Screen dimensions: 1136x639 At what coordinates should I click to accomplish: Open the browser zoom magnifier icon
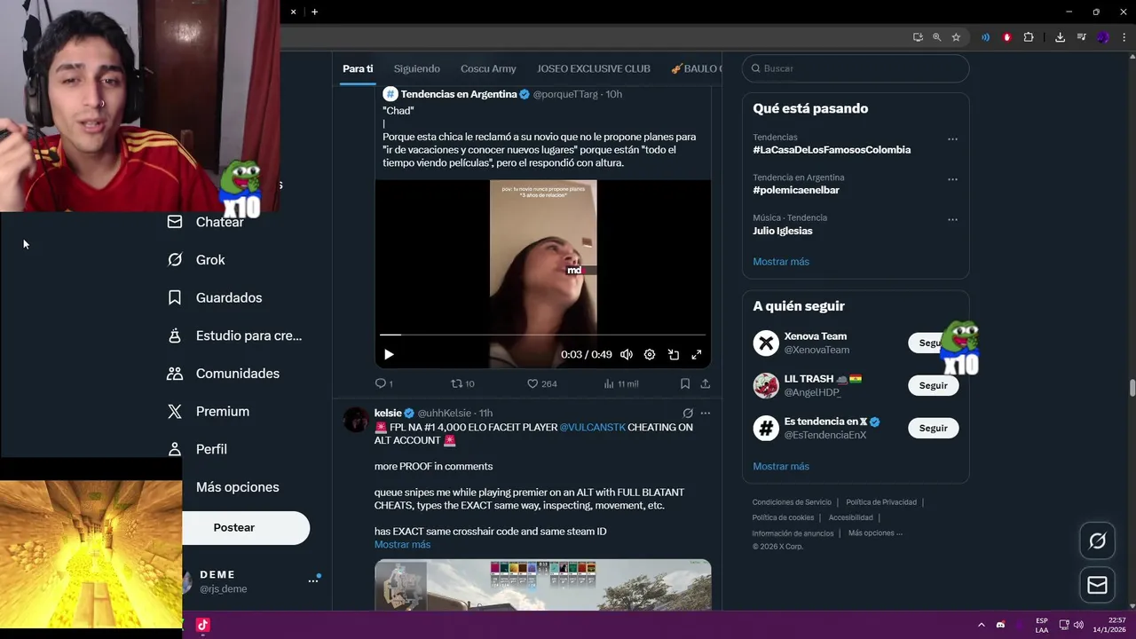coord(936,37)
